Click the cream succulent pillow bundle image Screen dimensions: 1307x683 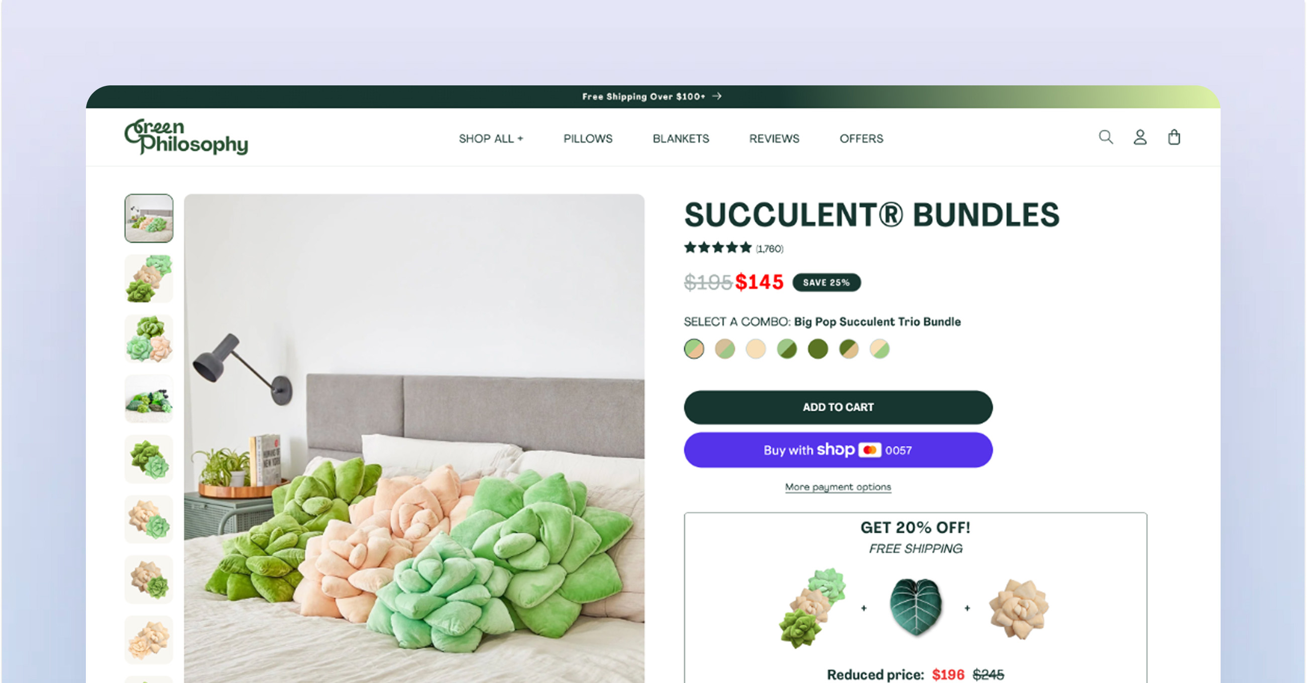(1019, 608)
